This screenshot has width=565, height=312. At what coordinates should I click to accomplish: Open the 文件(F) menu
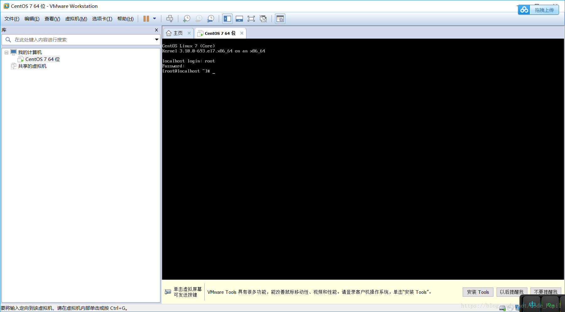(12, 19)
